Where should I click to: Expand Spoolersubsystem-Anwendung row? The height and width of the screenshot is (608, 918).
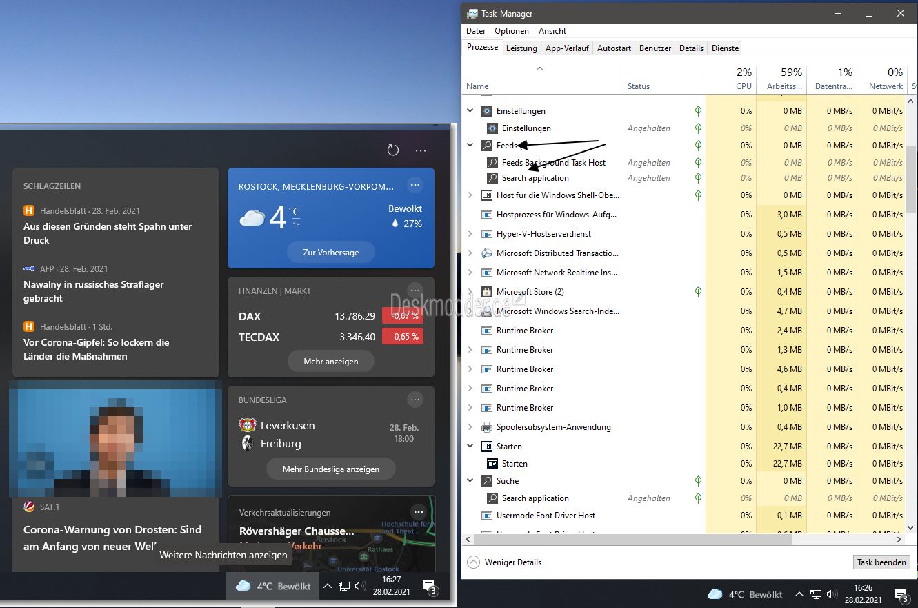coord(470,426)
